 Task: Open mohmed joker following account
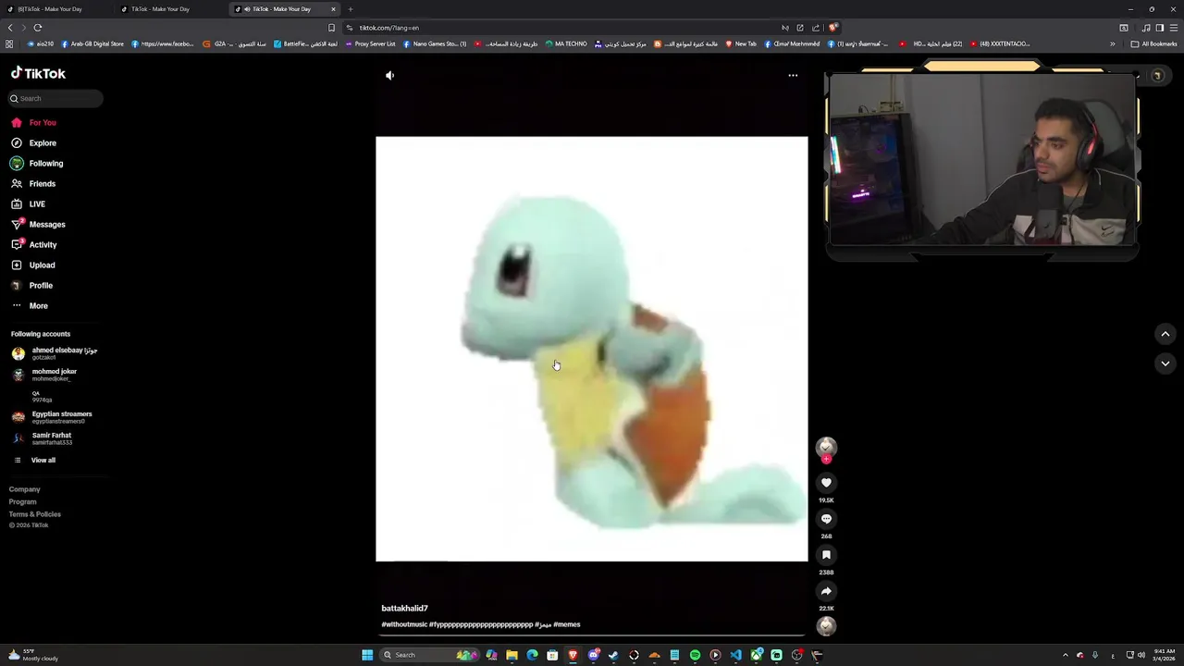click(x=45, y=375)
